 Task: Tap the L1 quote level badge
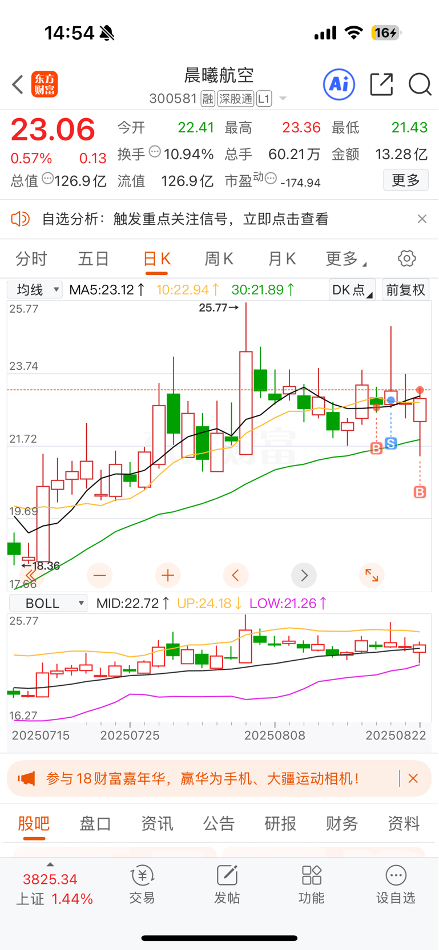(264, 99)
